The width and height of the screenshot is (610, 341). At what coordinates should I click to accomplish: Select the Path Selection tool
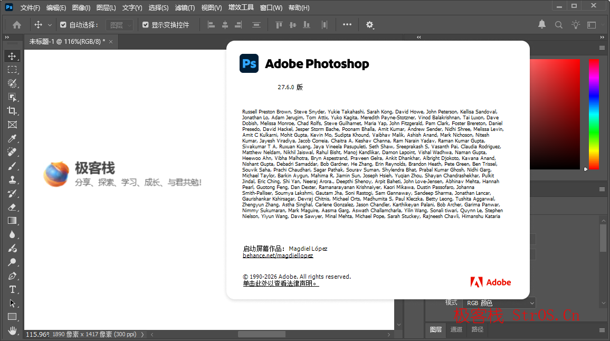(x=12, y=303)
